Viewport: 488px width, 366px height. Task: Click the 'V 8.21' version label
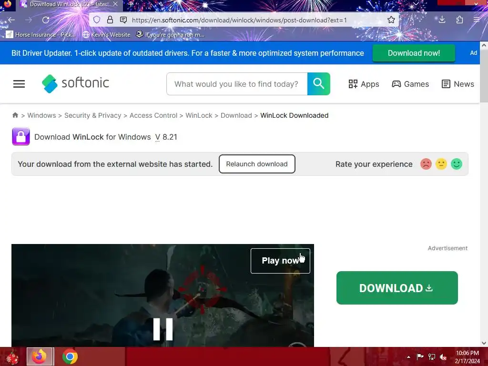166,137
